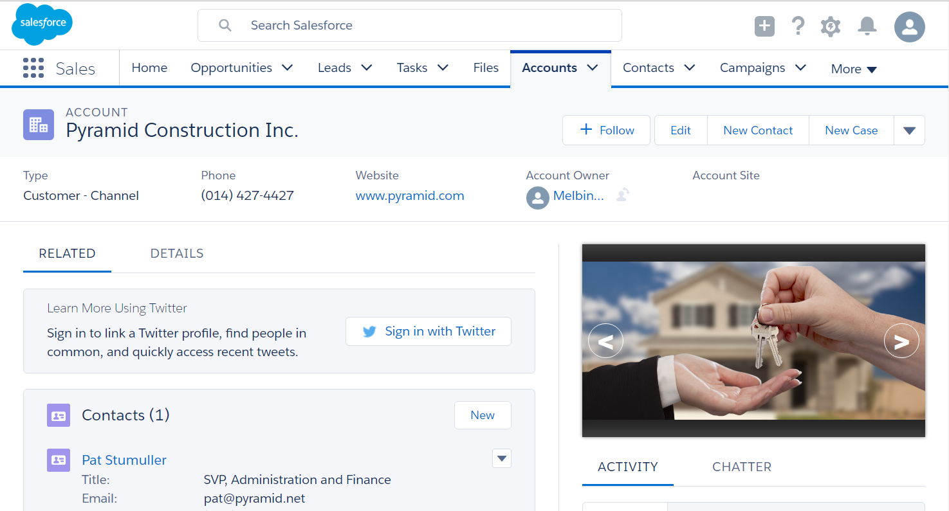
Task: Expand the Tasks tab dropdown
Action: click(x=443, y=67)
